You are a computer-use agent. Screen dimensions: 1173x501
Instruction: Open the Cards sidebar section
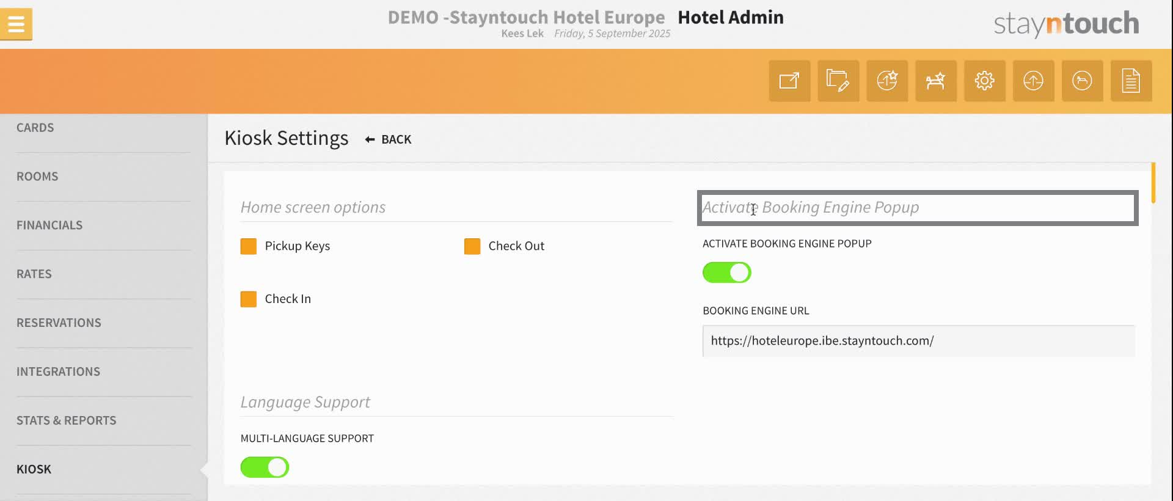click(x=35, y=128)
